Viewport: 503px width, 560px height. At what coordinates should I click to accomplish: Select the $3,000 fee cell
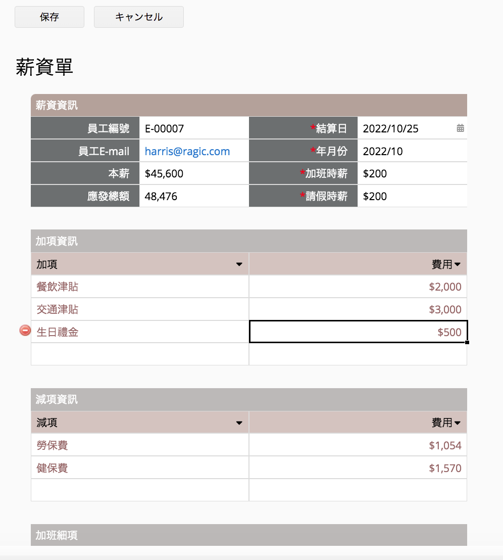coord(358,309)
